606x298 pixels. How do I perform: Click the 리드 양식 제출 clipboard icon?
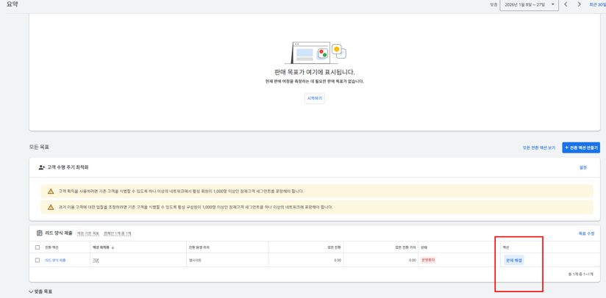(x=40, y=233)
